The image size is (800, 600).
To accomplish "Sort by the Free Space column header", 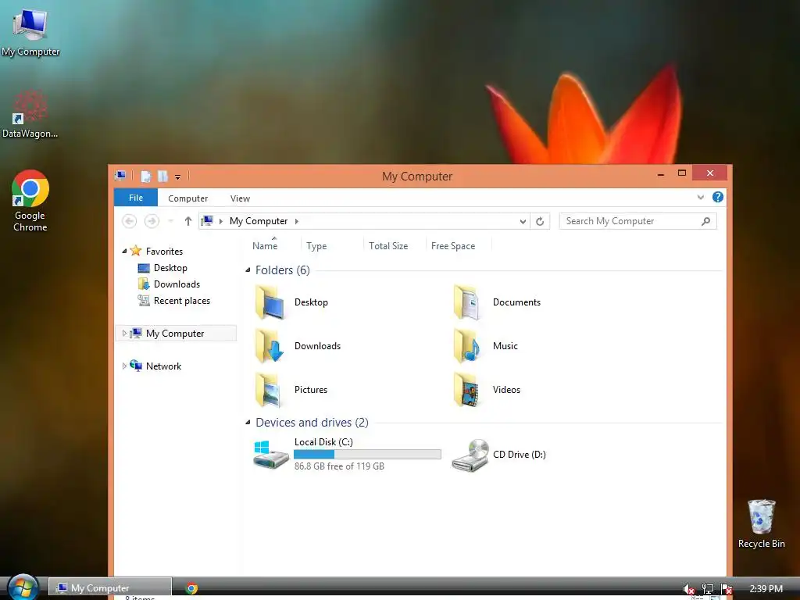I will coord(452,246).
